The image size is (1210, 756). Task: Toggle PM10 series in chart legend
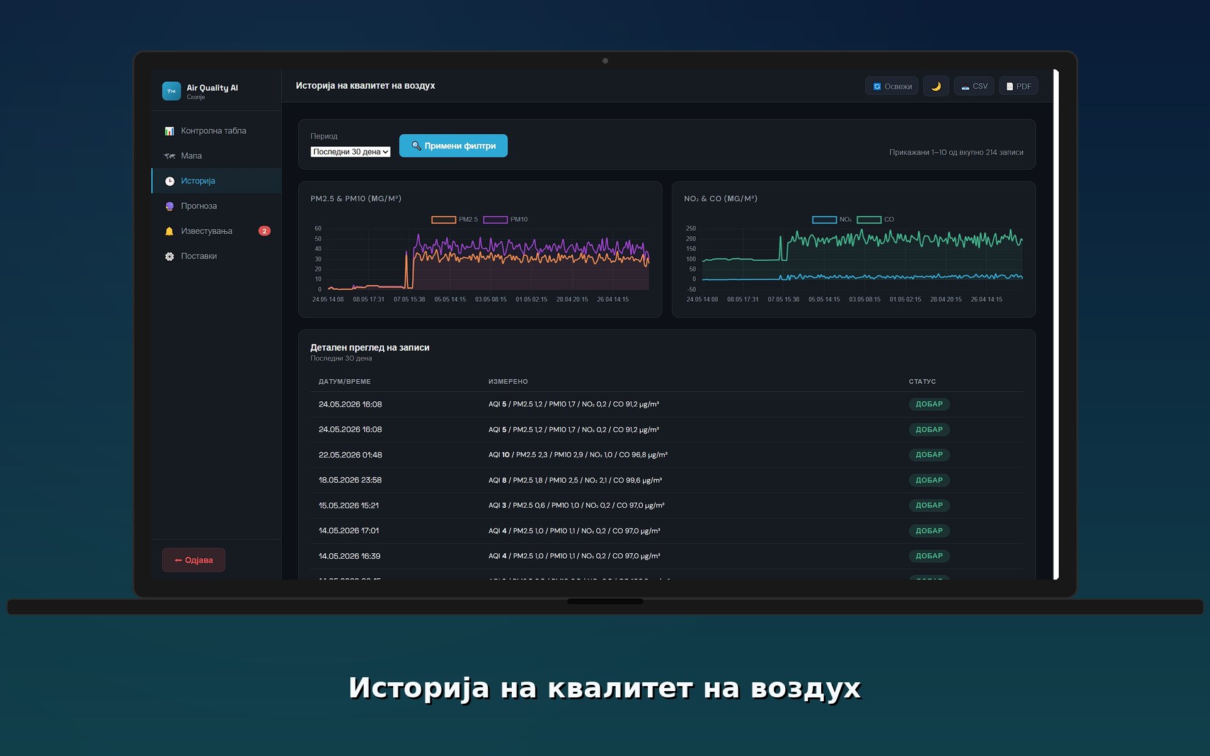tap(505, 219)
